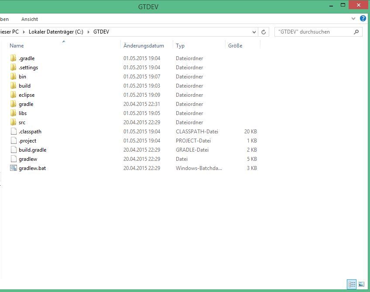370x292 pixels.
Task: Click the Windows-Batchda... type cell
Action: (x=199, y=168)
